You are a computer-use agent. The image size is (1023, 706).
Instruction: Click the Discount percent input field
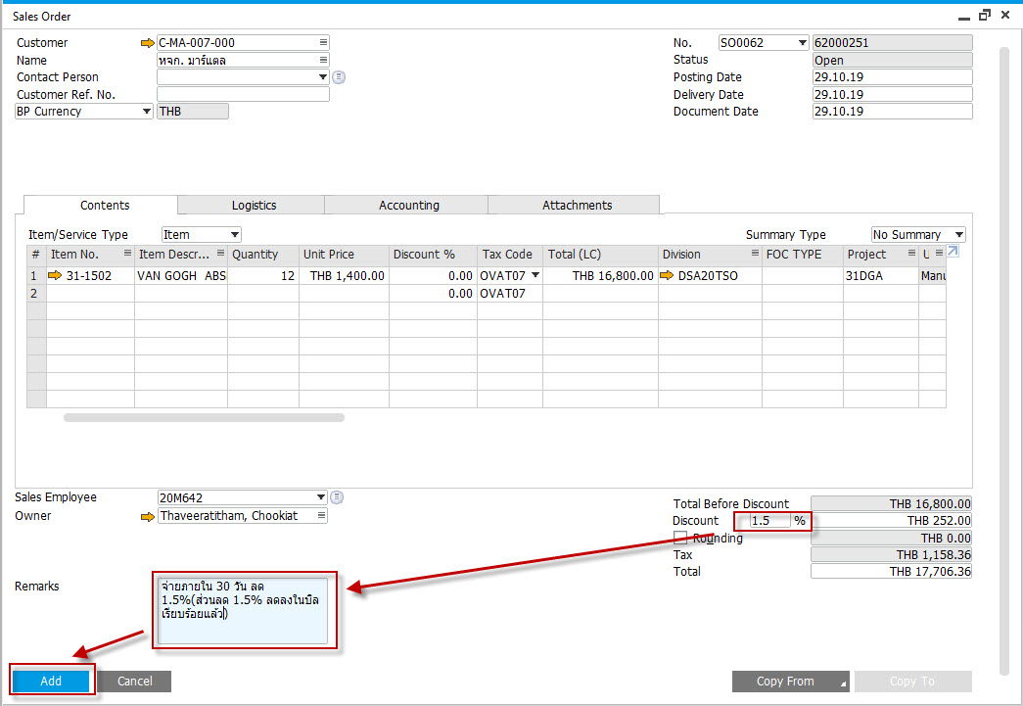[x=769, y=521]
